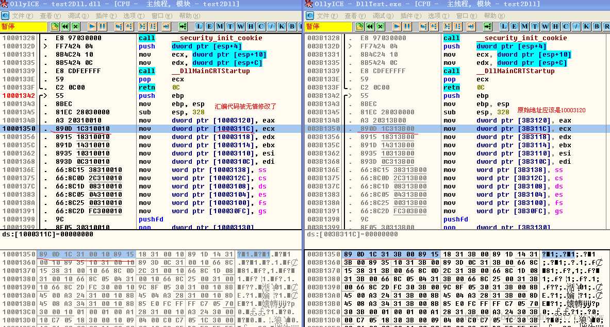Image resolution: width=610 pixels, height=327 pixels.
Task: Open 调试(D) menu in test2Dll.dll window
Action: 78,16
